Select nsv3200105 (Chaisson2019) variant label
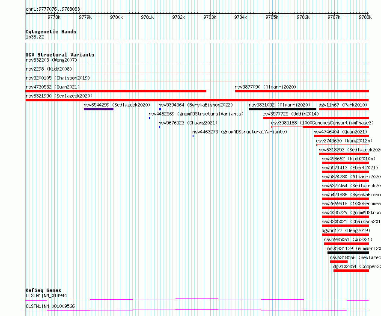 pyautogui.click(x=58, y=78)
